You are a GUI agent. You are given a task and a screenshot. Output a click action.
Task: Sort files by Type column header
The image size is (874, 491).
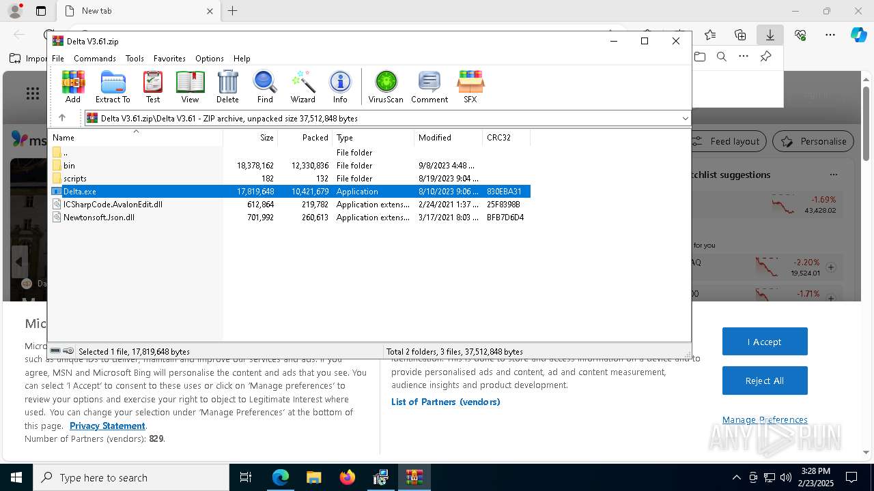pos(373,137)
